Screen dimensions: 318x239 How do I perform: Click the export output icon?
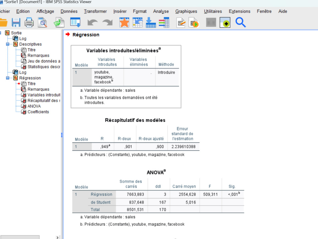59,22
